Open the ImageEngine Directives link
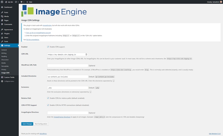223x136 pixels. pos(62,117)
